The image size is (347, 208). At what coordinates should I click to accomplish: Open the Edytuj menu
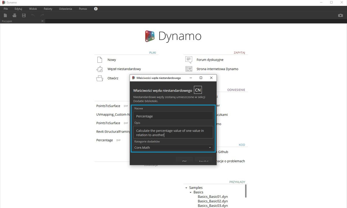click(19, 9)
